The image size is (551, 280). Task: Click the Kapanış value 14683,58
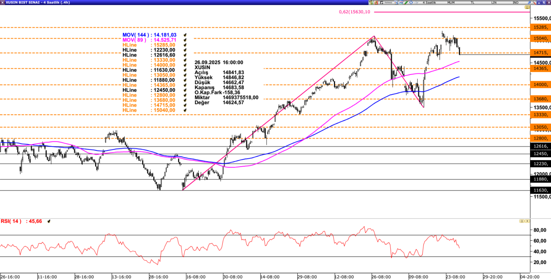coord(233,88)
